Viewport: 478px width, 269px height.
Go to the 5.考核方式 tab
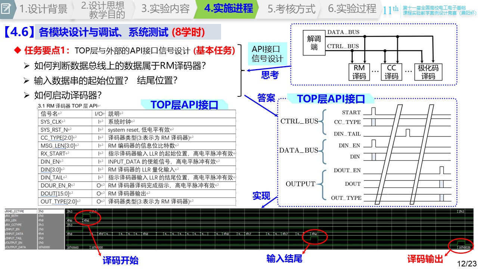click(291, 9)
